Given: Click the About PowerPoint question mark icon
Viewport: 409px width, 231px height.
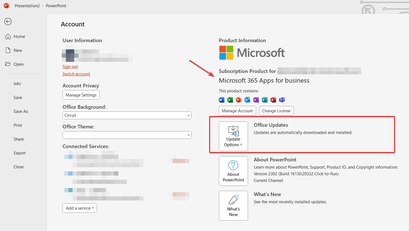Looking at the screenshot, I should point(233,165).
